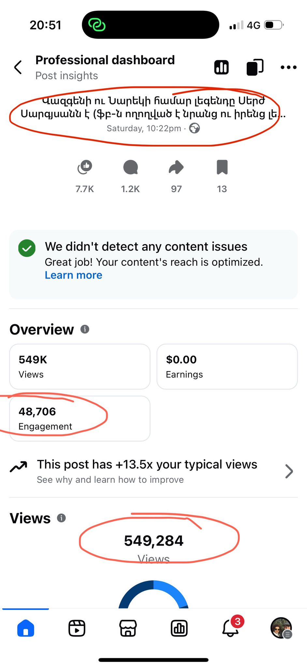This screenshot has height=668, width=307.
Task: Open the three-dot more menu
Action: pos(288,68)
